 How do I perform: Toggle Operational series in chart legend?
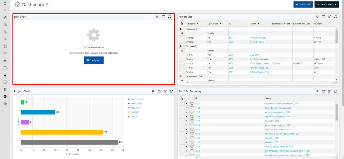click(x=136, y=103)
